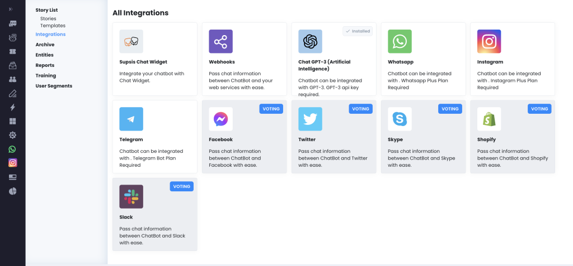This screenshot has width=573, height=266.
Task: Go to Archive section
Action: [45, 45]
